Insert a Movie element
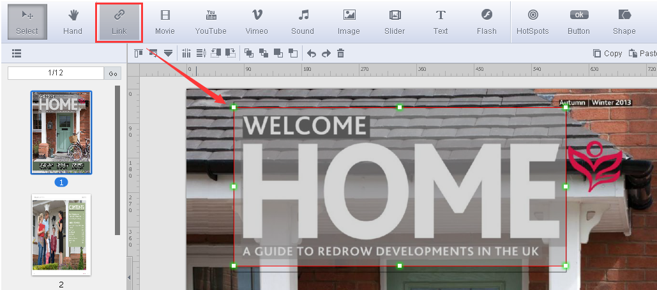The width and height of the screenshot is (657, 290). tap(165, 22)
